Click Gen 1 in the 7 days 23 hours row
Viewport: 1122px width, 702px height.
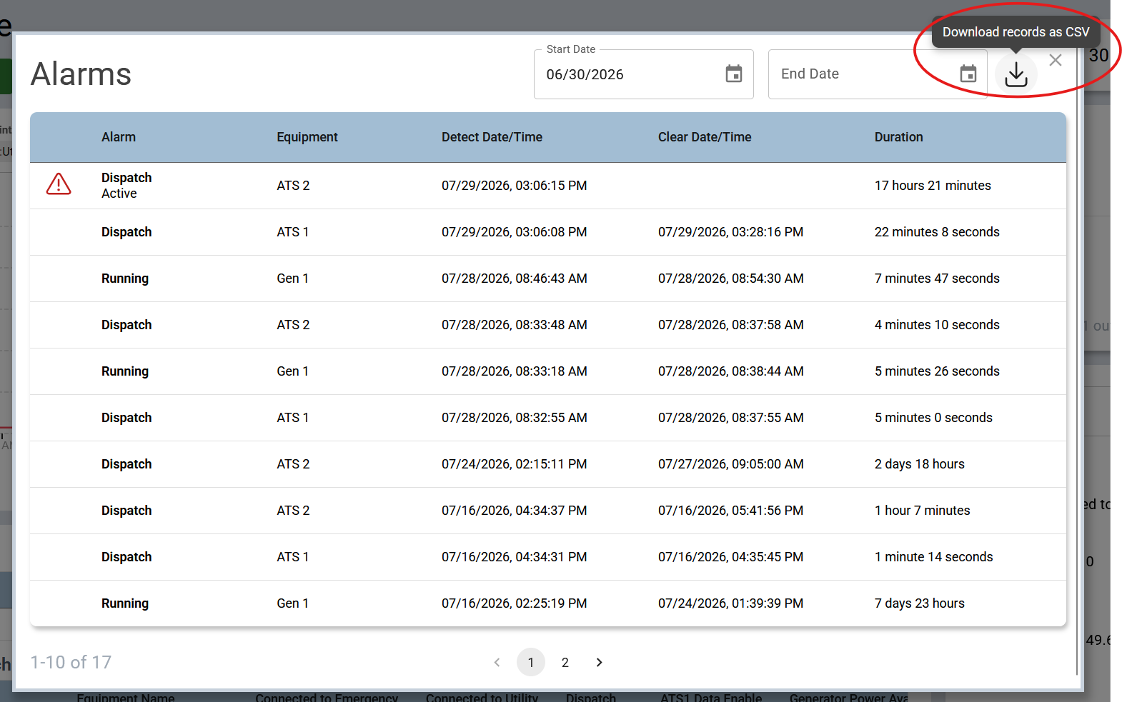click(x=292, y=603)
